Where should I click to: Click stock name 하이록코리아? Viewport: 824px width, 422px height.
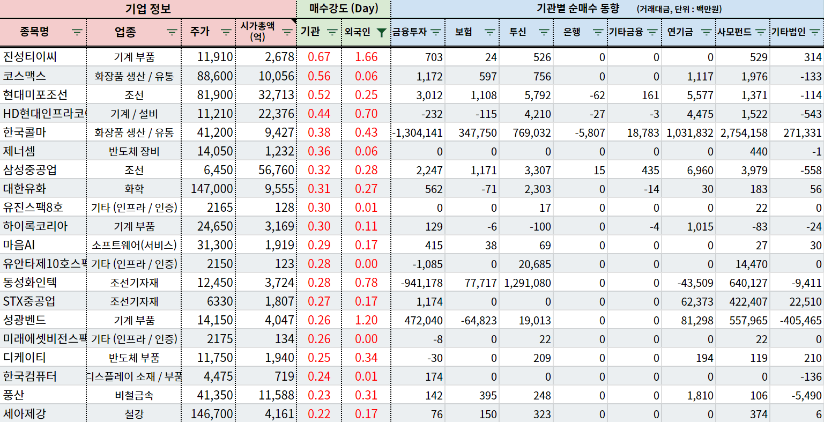coord(35,226)
